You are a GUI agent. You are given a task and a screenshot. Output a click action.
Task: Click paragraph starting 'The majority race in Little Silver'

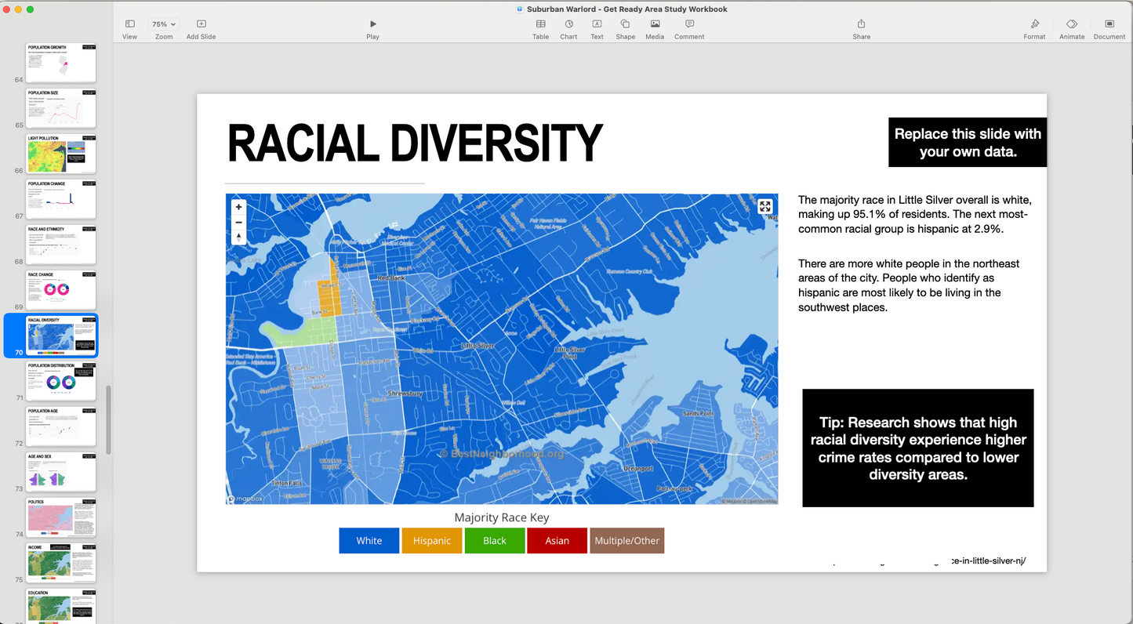pyautogui.click(x=915, y=215)
